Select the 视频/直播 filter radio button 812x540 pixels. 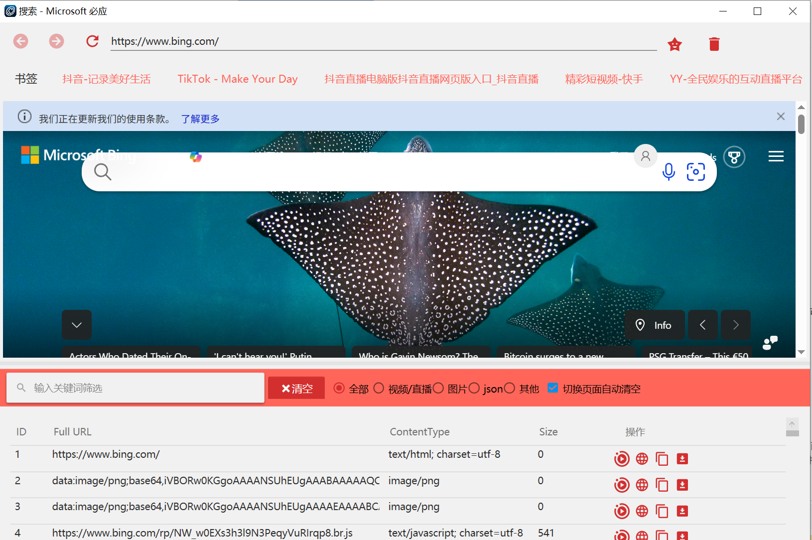click(x=379, y=388)
